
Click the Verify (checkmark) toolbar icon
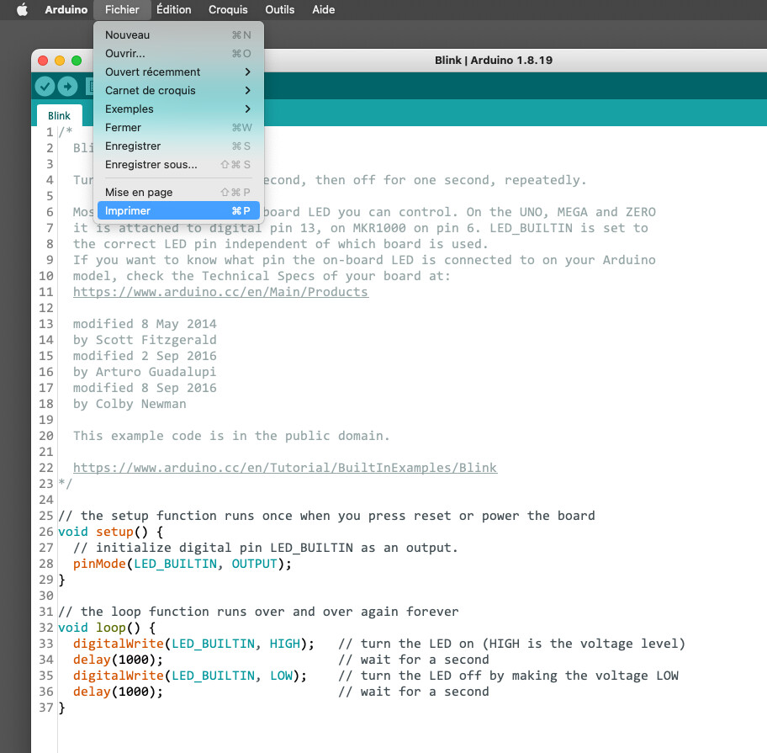point(45,86)
